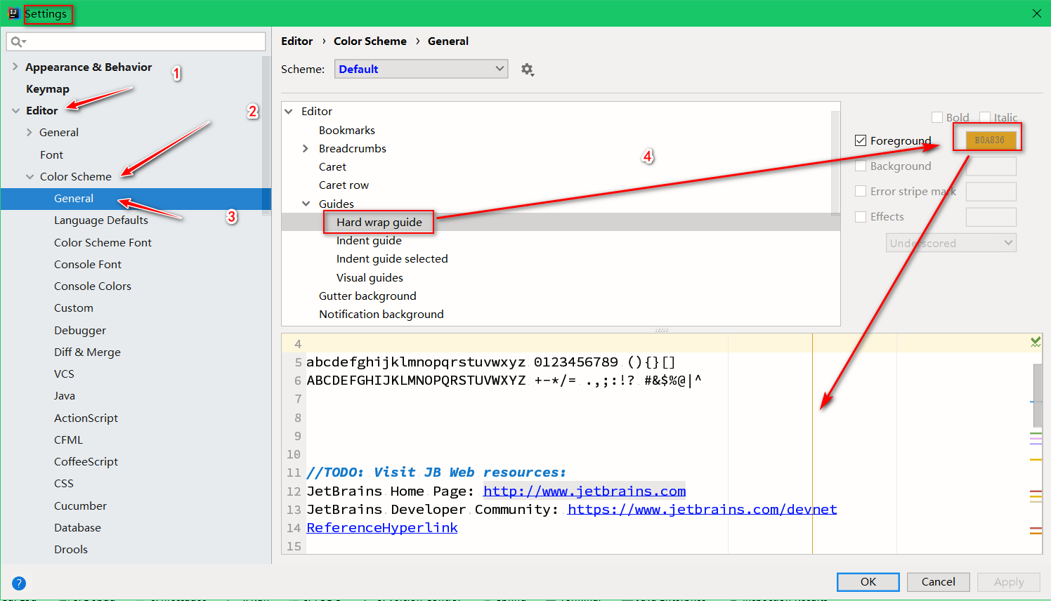This screenshot has height=601, width=1051.
Task: Open Color Scheme Font settings
Action: pyautogui.click(x=103, y=242)
